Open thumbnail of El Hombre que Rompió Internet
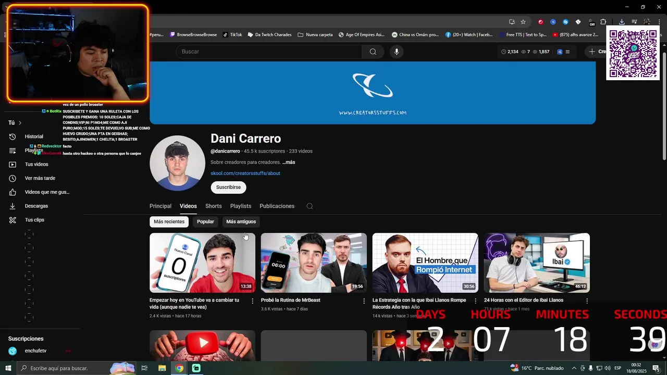The width and height of the screenshot is (667, 375). click(x=425, y=263)
